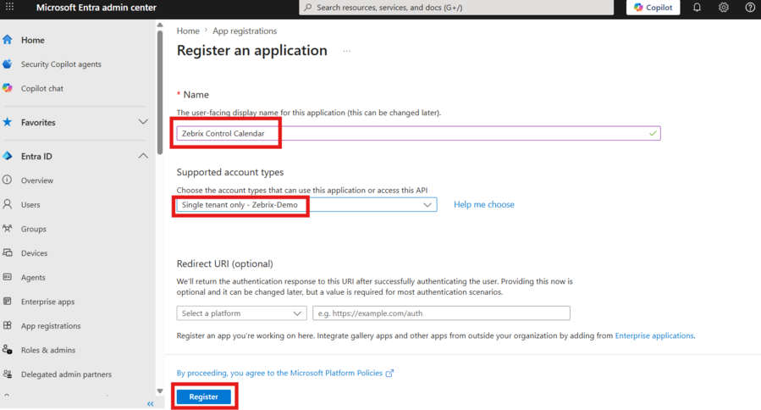Open the settings gear
This screenshot has width=761, height=410.
point(724,8)
